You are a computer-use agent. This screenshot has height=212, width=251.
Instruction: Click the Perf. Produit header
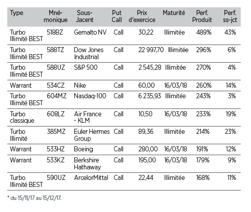(202, 16)
